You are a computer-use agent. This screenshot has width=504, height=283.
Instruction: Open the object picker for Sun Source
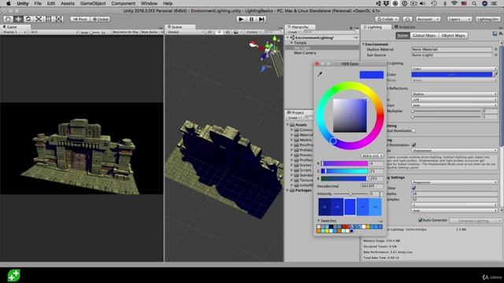tap(496, 55)
